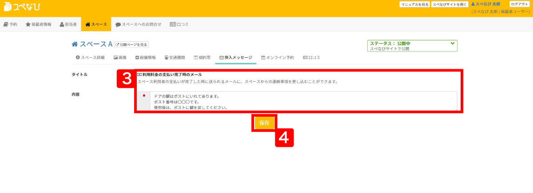
Task: Click the スペなび logo
Action: click(21, 7)
